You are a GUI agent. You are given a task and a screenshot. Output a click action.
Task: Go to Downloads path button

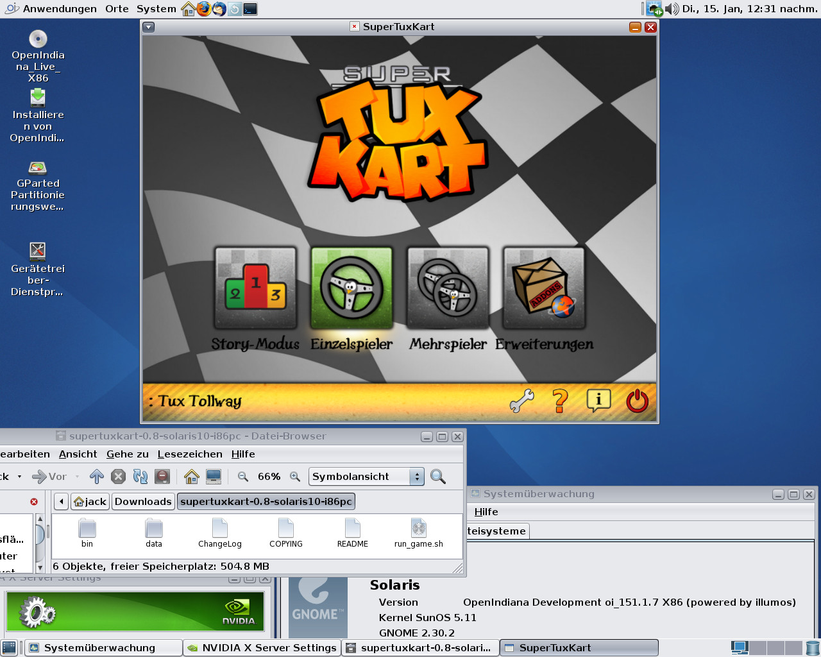143,502
